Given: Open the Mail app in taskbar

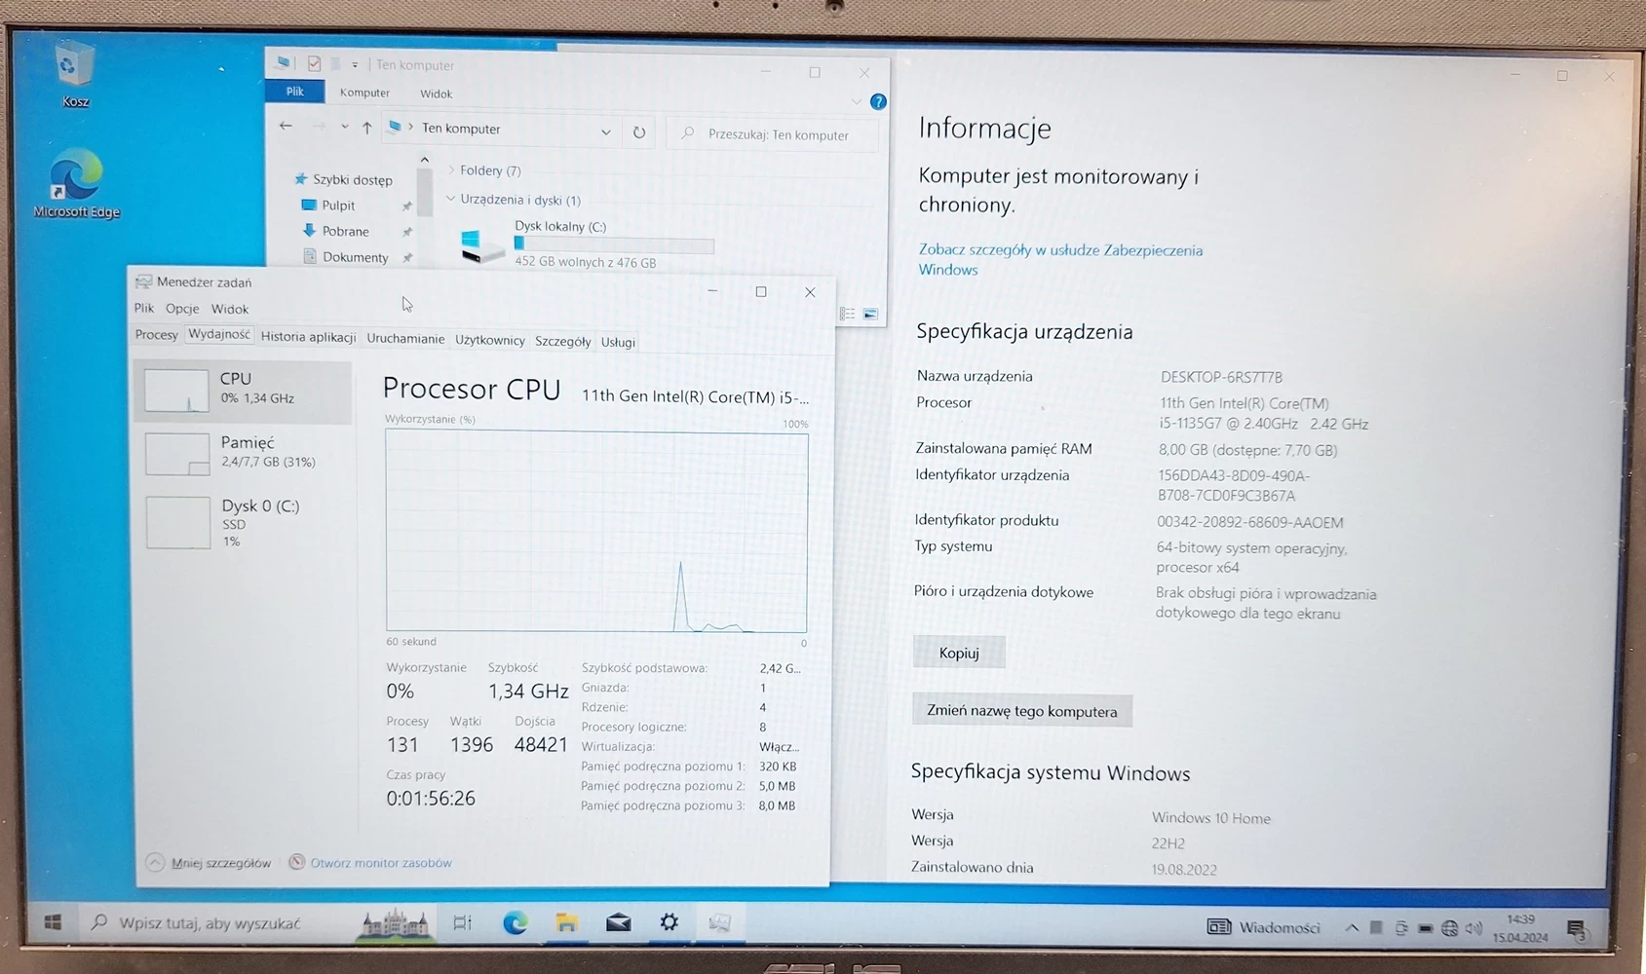Looking at the screenshot, I should [x=618, y=922].
